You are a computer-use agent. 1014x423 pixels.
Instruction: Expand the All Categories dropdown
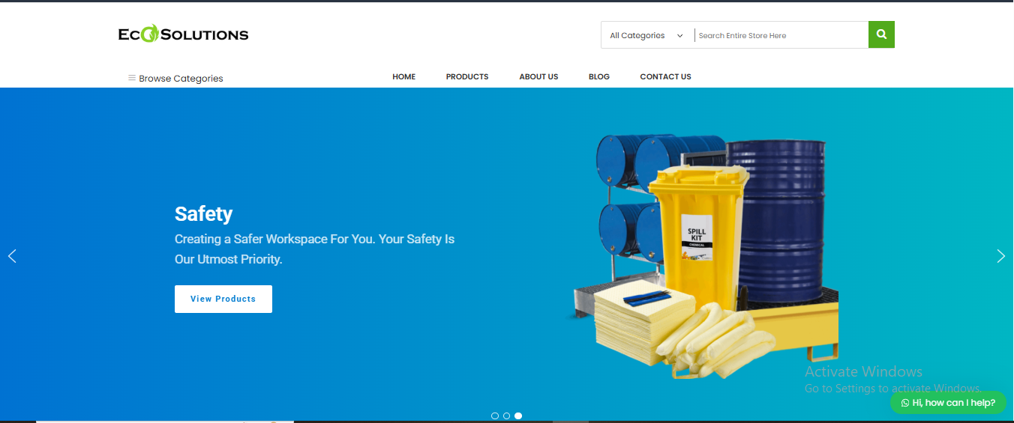(646, 35)
